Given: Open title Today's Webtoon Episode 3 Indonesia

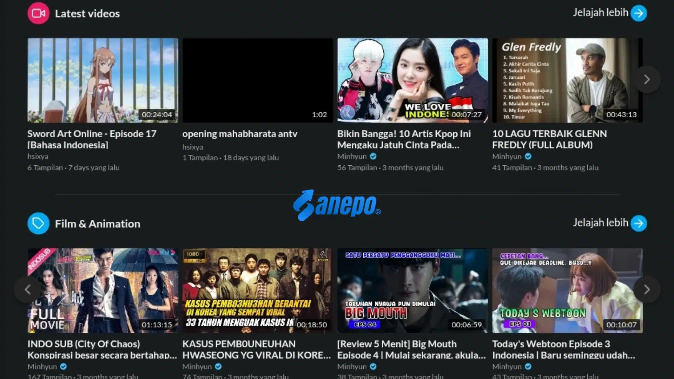Looking at the screenshot, I should click(563, 350).
